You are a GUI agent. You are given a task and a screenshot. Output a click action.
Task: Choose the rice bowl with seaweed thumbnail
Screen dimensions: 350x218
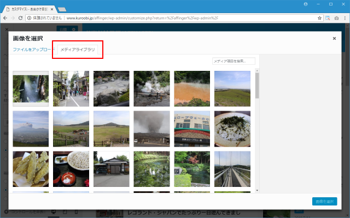coord(232,129)
